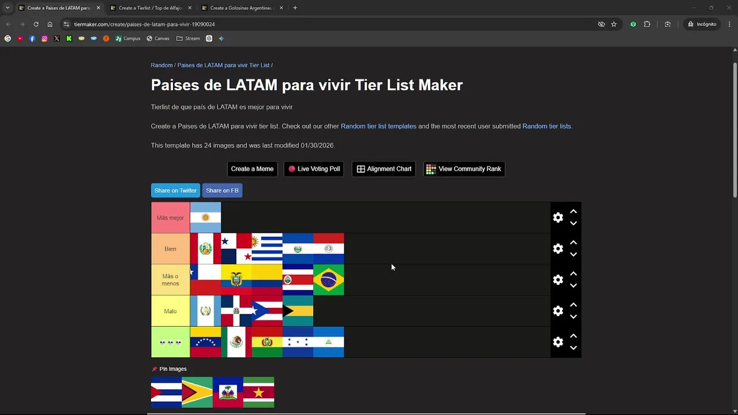Move the Malo tier down

573,317
